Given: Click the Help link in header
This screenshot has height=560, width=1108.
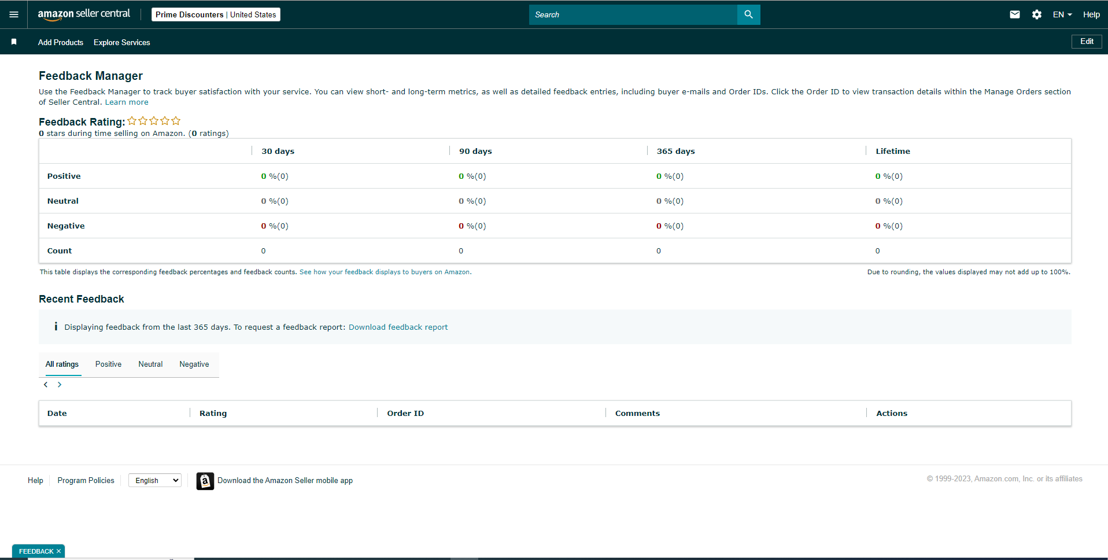Looking at the screenshot, I should click(x=1091, y=14).
